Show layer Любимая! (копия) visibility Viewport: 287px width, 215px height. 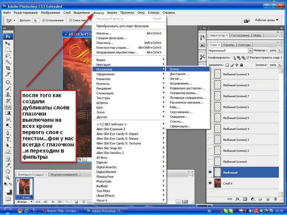point(210,161)
